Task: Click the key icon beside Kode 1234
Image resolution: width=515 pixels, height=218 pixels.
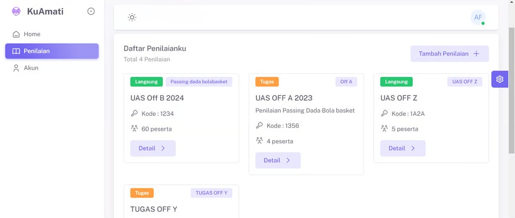Action: (134, 114)
